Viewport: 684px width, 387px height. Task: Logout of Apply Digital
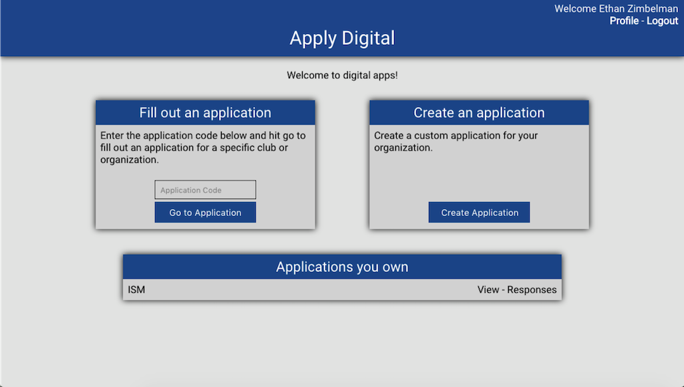(x=663, y=21)
